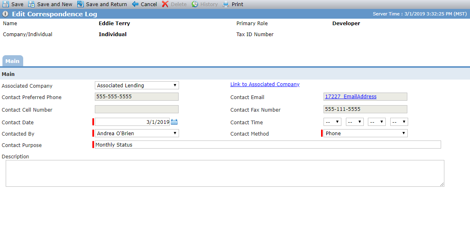This screenshot has width=470, height=229.
Task: Click the blue Cancel arrow icon
Action: pos(135,4)
